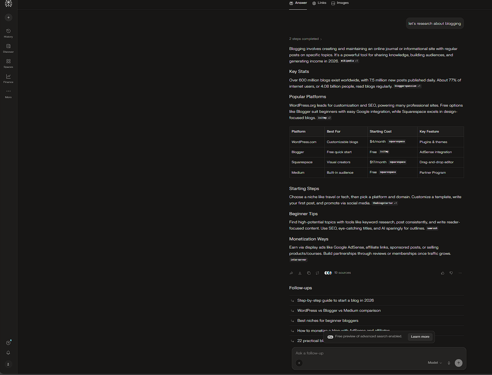Open the notifications bell icon
The width and height of the screenshot is (492, 375).
coord(8,353)
